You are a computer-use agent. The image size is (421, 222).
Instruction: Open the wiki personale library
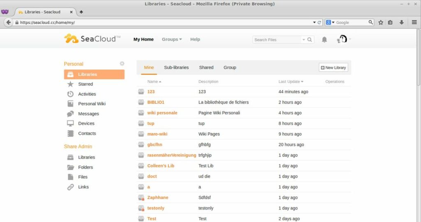coord(162,113)
